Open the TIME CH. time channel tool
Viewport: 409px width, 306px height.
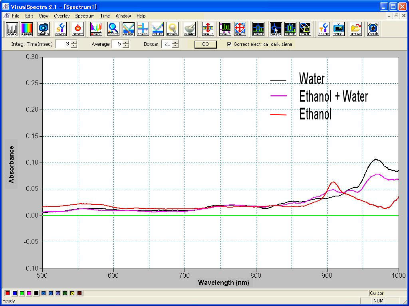338,29
